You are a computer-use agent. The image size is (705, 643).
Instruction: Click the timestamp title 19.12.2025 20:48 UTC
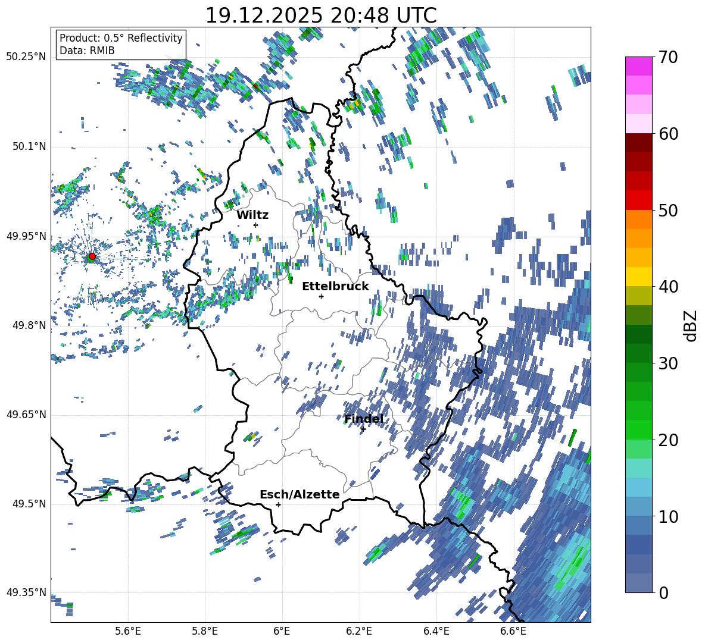[x=321, y=15]
